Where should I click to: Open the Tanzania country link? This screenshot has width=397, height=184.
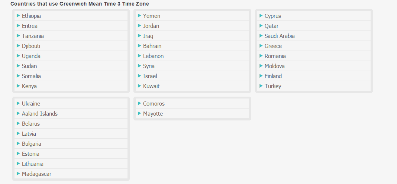33,36
